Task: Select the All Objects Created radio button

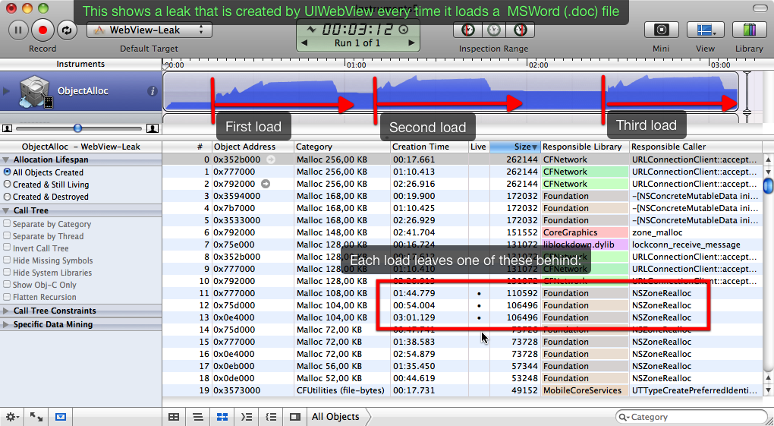Action: (7, 172)
